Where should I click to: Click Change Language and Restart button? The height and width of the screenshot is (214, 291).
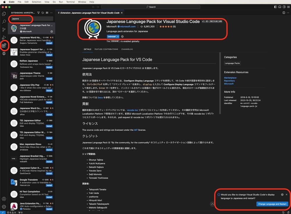point(272,204)
